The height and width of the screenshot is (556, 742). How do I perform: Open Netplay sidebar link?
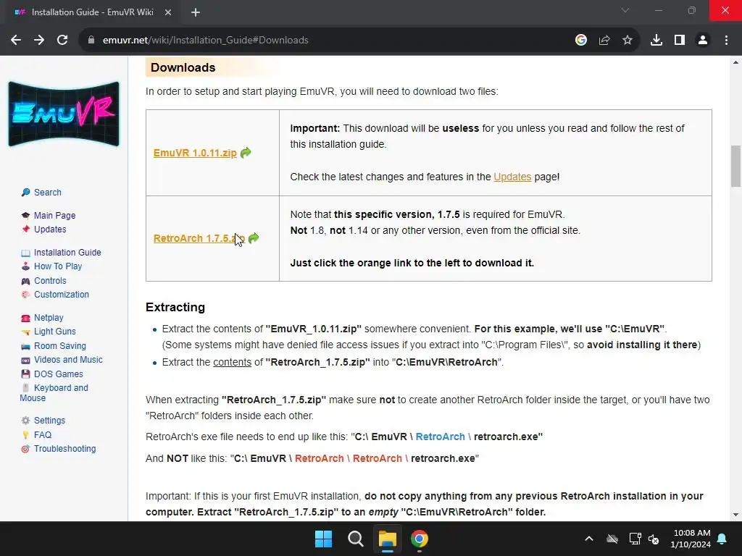49,318
